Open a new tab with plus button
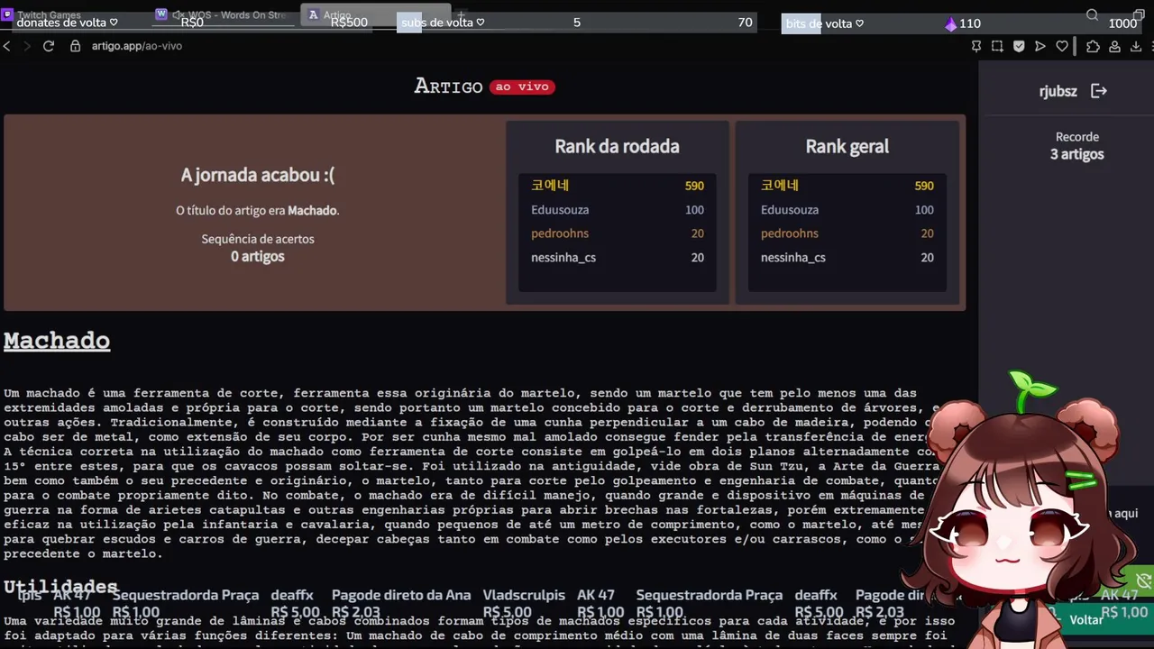This screenshot has height=649, width=1154. tap(461, 15)
